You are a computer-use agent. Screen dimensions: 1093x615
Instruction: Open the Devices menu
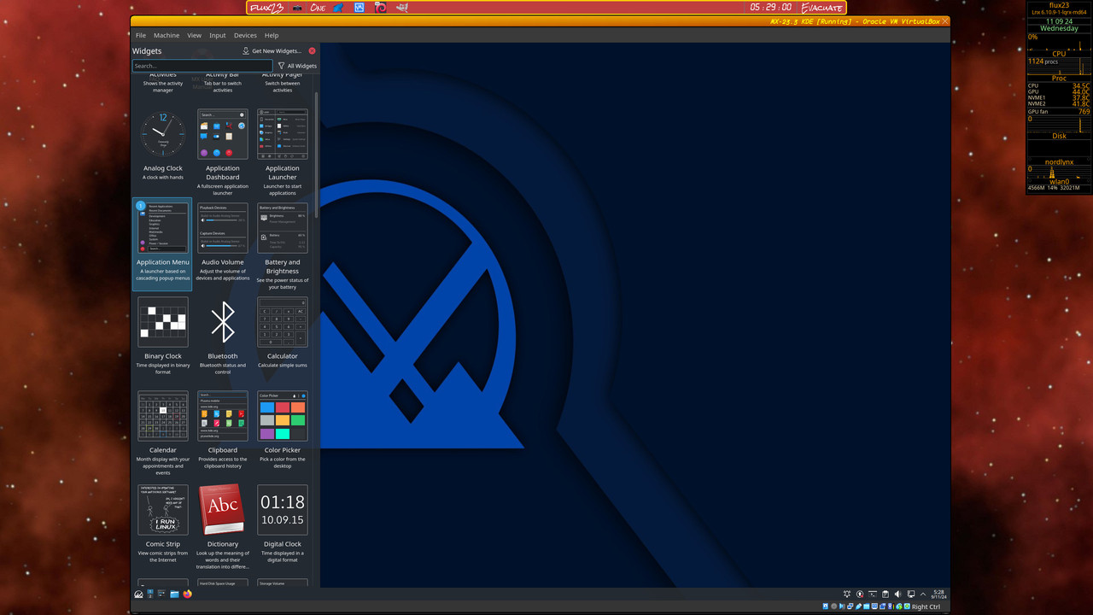tap(245, 36)
